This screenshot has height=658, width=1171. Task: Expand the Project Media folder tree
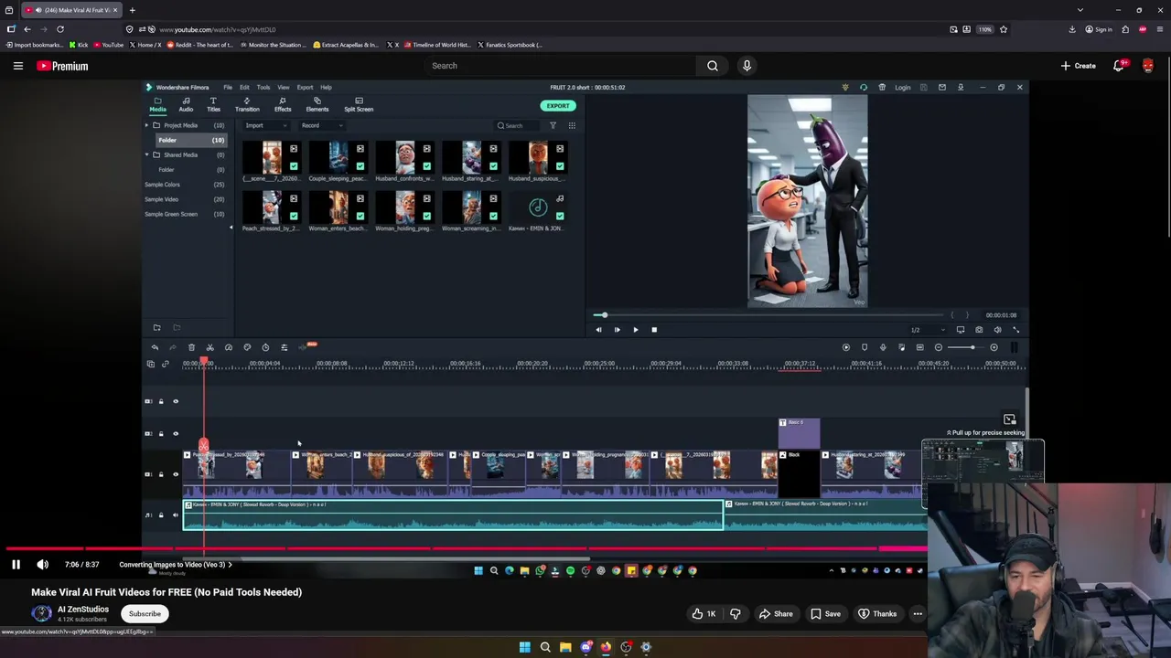coord(146,125)
